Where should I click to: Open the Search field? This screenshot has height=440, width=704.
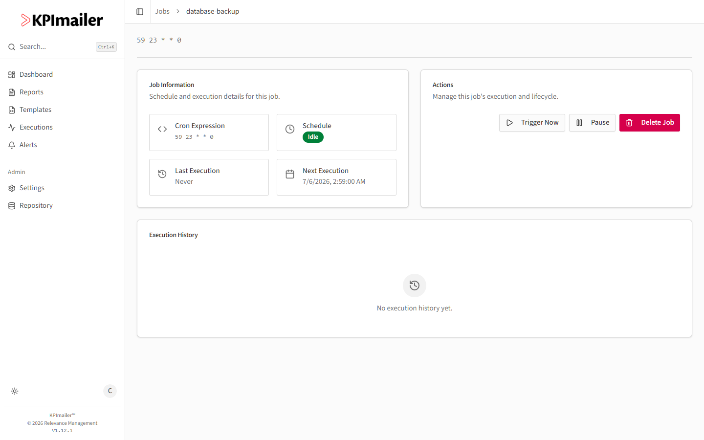click(62, 47)
